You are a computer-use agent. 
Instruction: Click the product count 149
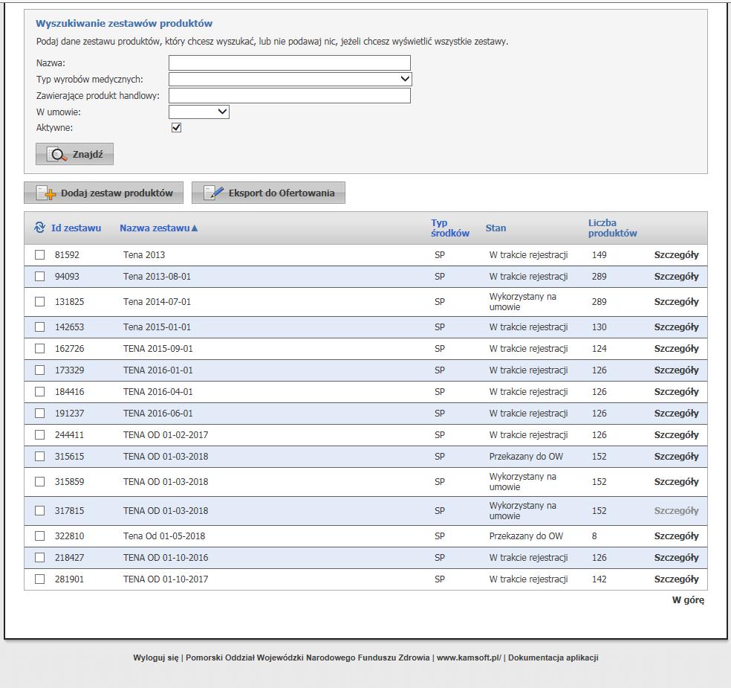point(599,255)
